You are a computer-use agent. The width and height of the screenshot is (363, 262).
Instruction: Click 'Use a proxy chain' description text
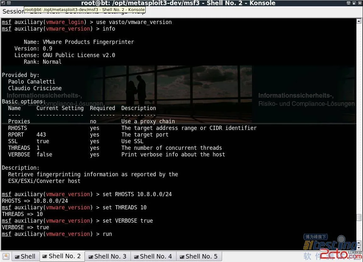coord(148,121)
